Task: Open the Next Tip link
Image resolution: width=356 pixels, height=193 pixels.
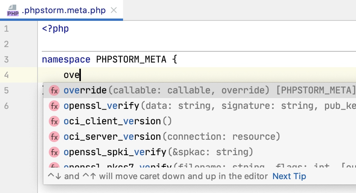Action: tap(289, 176)
